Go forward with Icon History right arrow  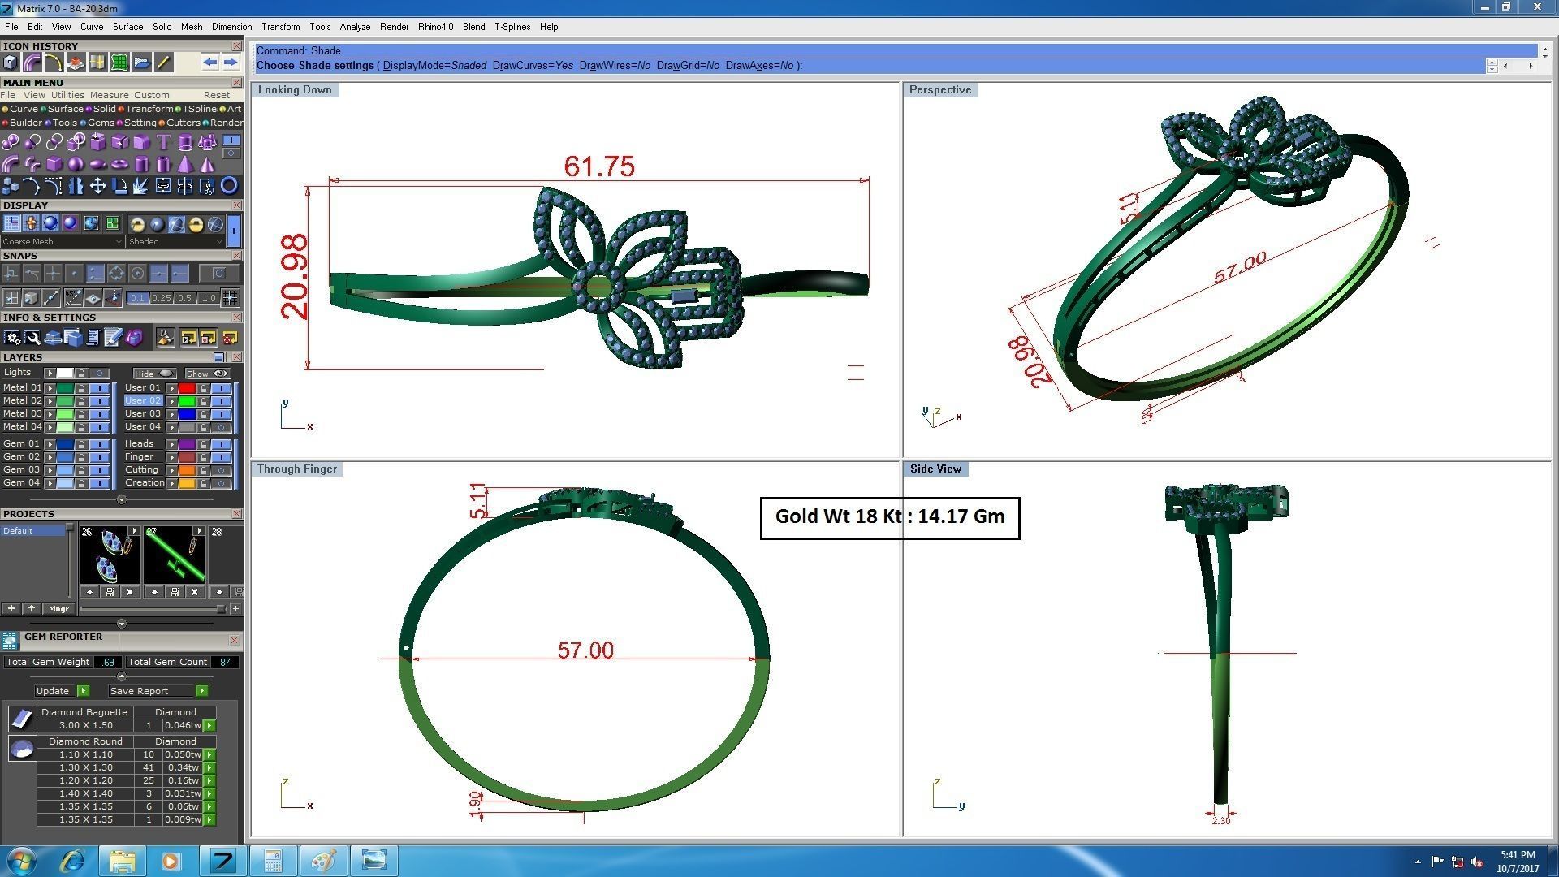click(x=231, y=63)
